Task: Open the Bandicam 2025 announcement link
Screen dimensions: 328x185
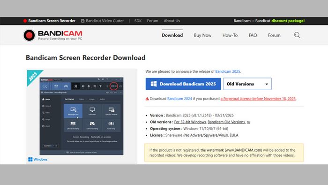Action: (x=228, y=71)
